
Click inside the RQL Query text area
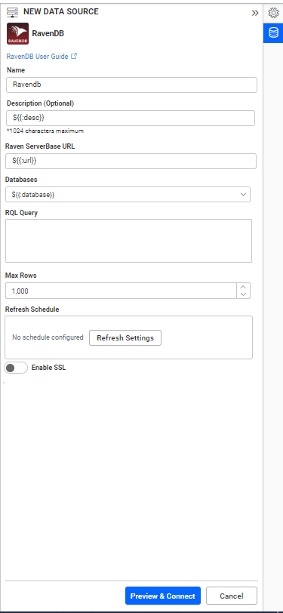[x=128, y=241]
